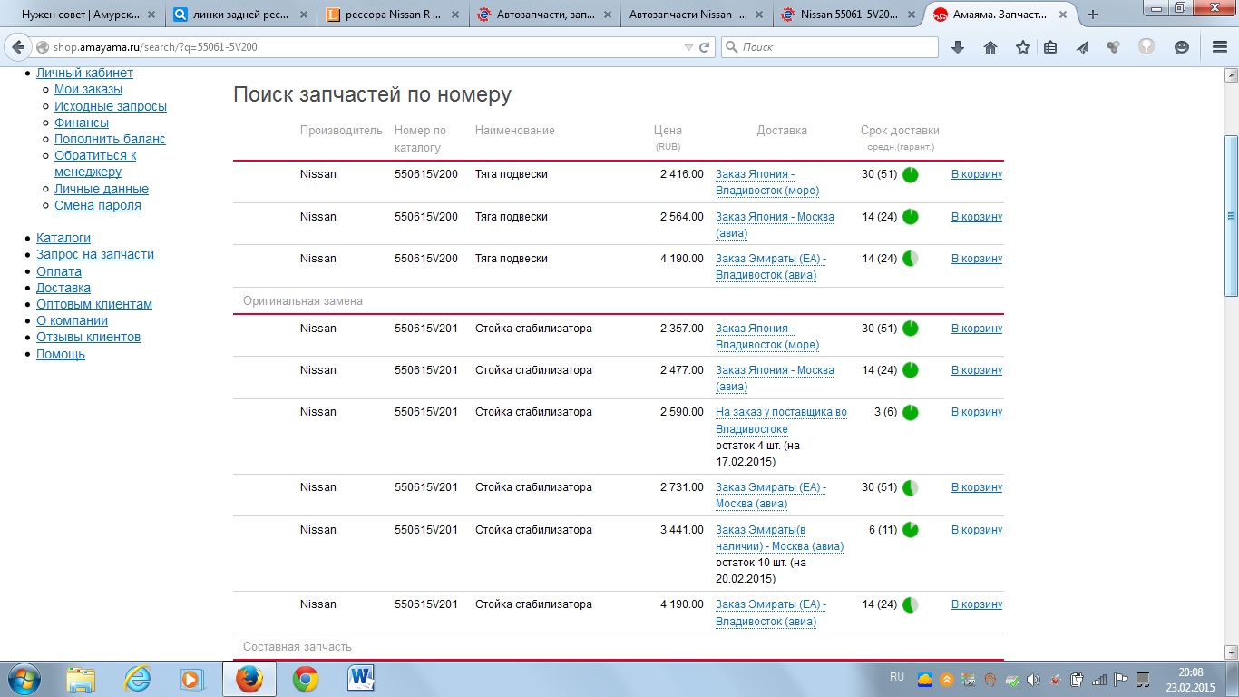Reload the page with refresh icon
1239x697 pixels.
[x=704, y=47]
